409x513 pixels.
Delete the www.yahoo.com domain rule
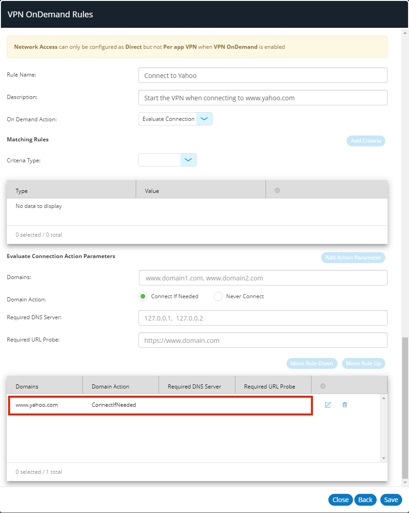(345, 405)
